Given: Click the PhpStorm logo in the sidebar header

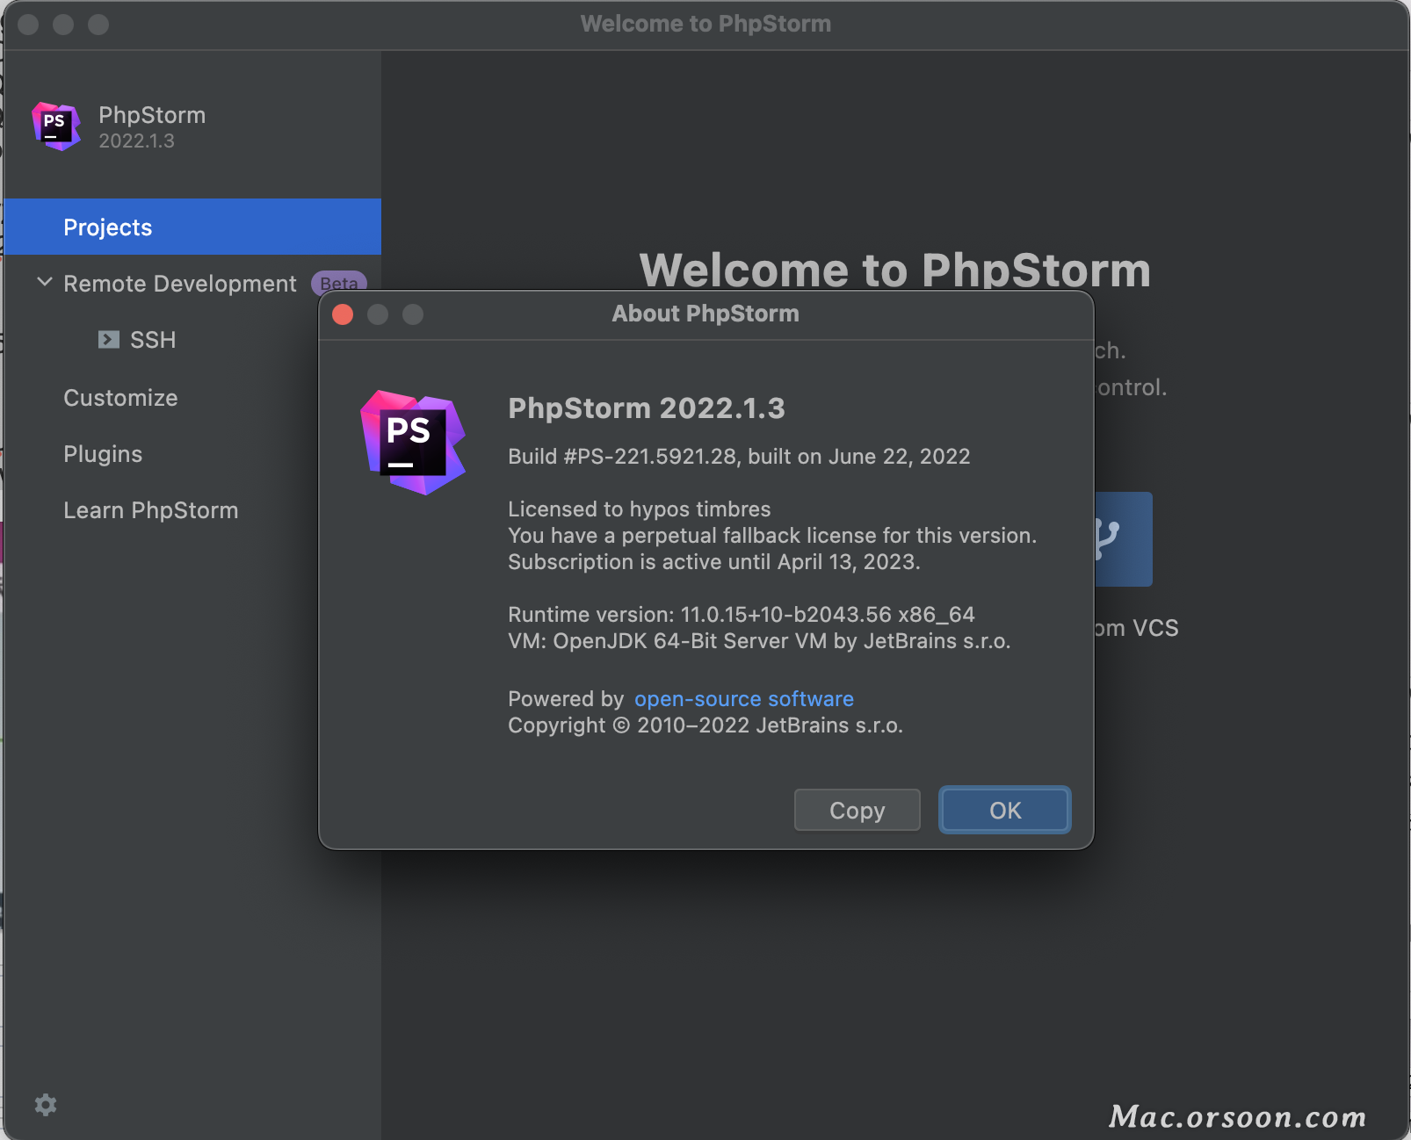Looking at the screenshot, I should coord(56,126).
